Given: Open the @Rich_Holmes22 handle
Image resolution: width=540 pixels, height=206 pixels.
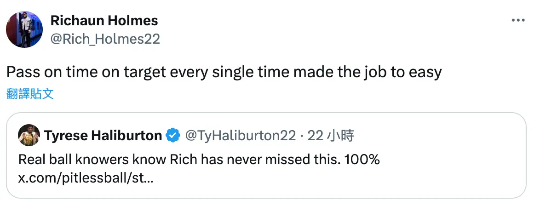Looking at the screenshot, I should click(x=105, y=39).
